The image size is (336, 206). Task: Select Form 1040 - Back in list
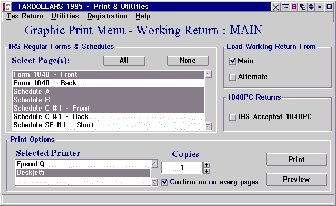click(108, 83)
